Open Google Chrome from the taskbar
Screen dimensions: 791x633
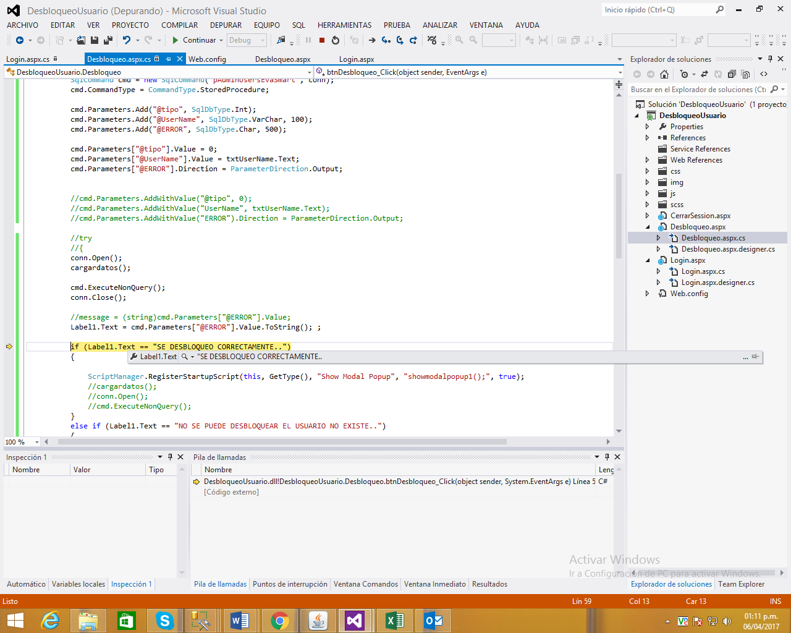coord(280,620)
